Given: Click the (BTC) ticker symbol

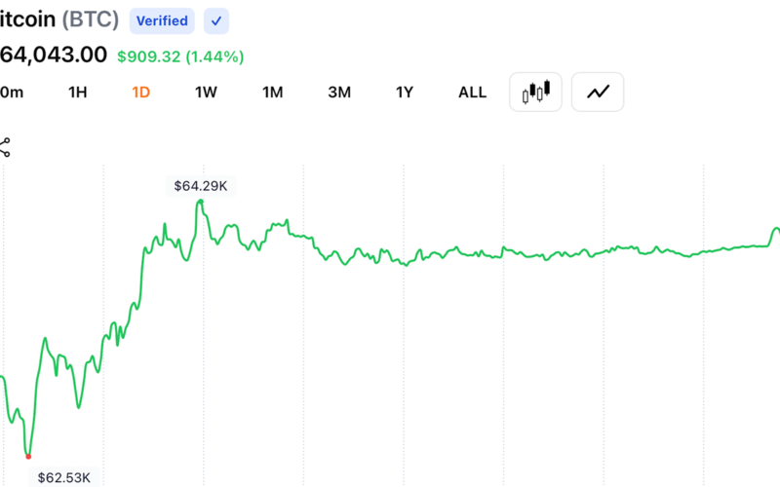Looking at the screenshot, I should 91,19.
